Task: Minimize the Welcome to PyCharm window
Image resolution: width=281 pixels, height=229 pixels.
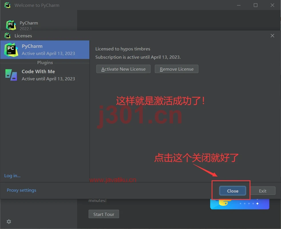Action: click(239, 5)
